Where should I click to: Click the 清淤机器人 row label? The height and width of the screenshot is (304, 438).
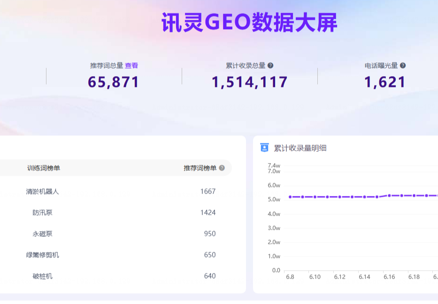42,192
